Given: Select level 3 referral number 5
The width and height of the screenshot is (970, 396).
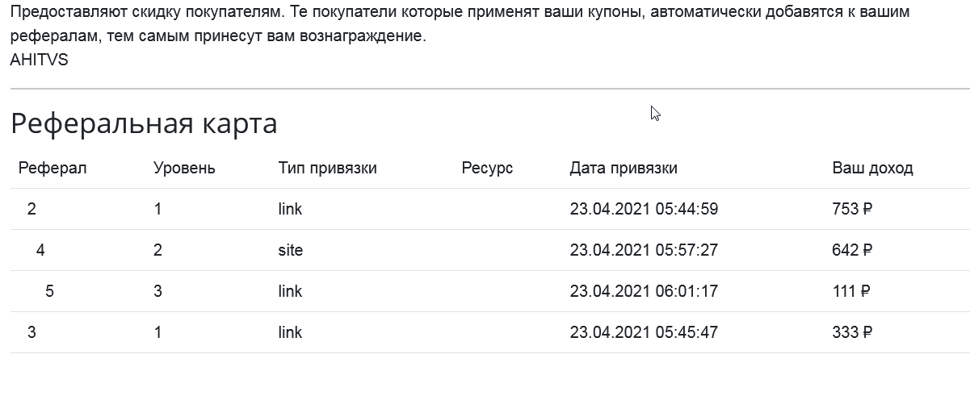Looking at the screenshot, I should pyautogui.click(x=49, y=291).
